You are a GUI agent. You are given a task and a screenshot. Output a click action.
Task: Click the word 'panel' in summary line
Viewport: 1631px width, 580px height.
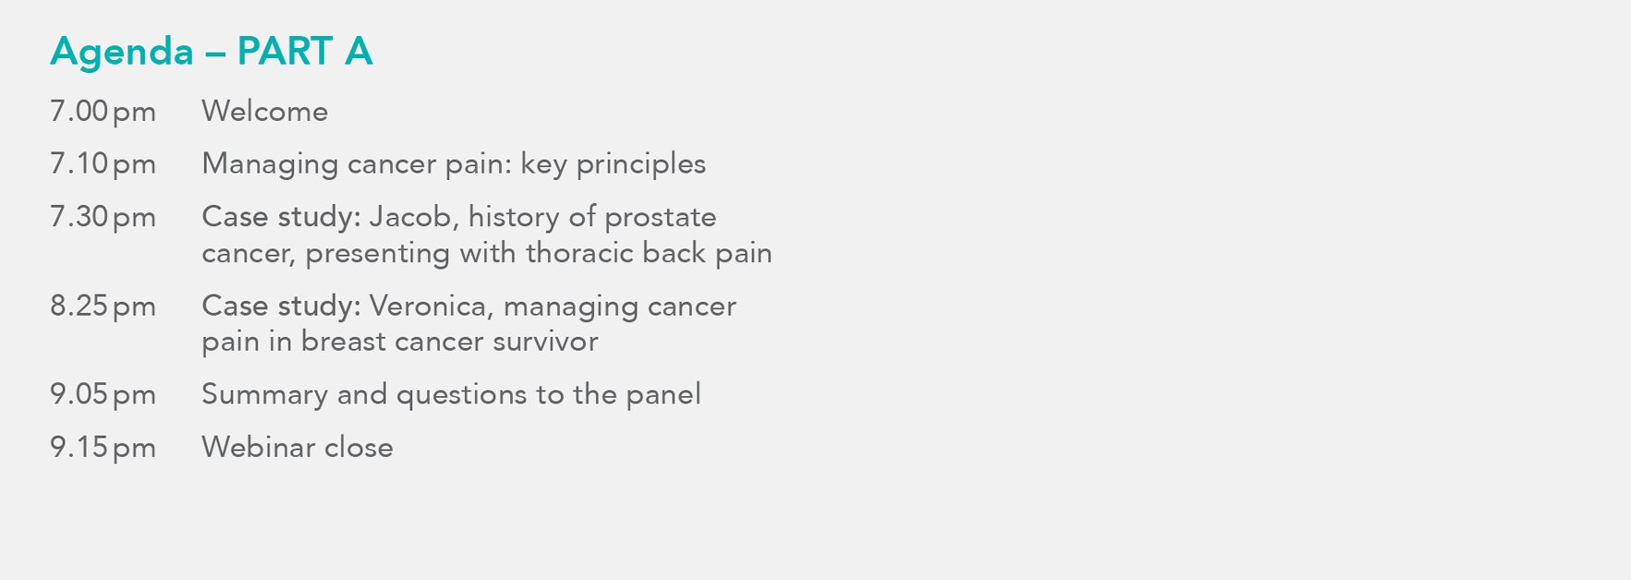(x=663, y=395)
